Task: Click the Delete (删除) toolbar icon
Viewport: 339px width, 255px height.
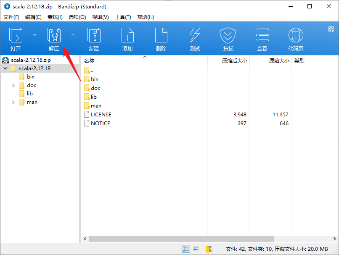Action: (161, 39)
